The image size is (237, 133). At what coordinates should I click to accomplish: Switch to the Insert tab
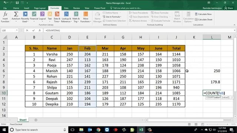click(x=26, y=8)
